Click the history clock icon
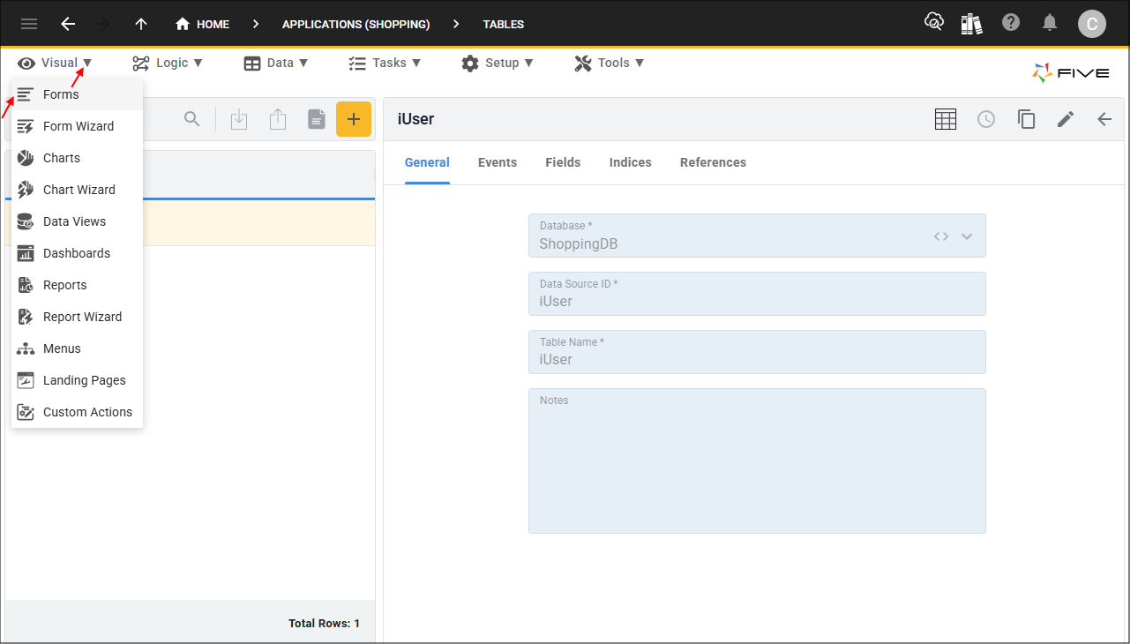The width and height of the screenshot is (1130, 644). [x=985, y=119]
